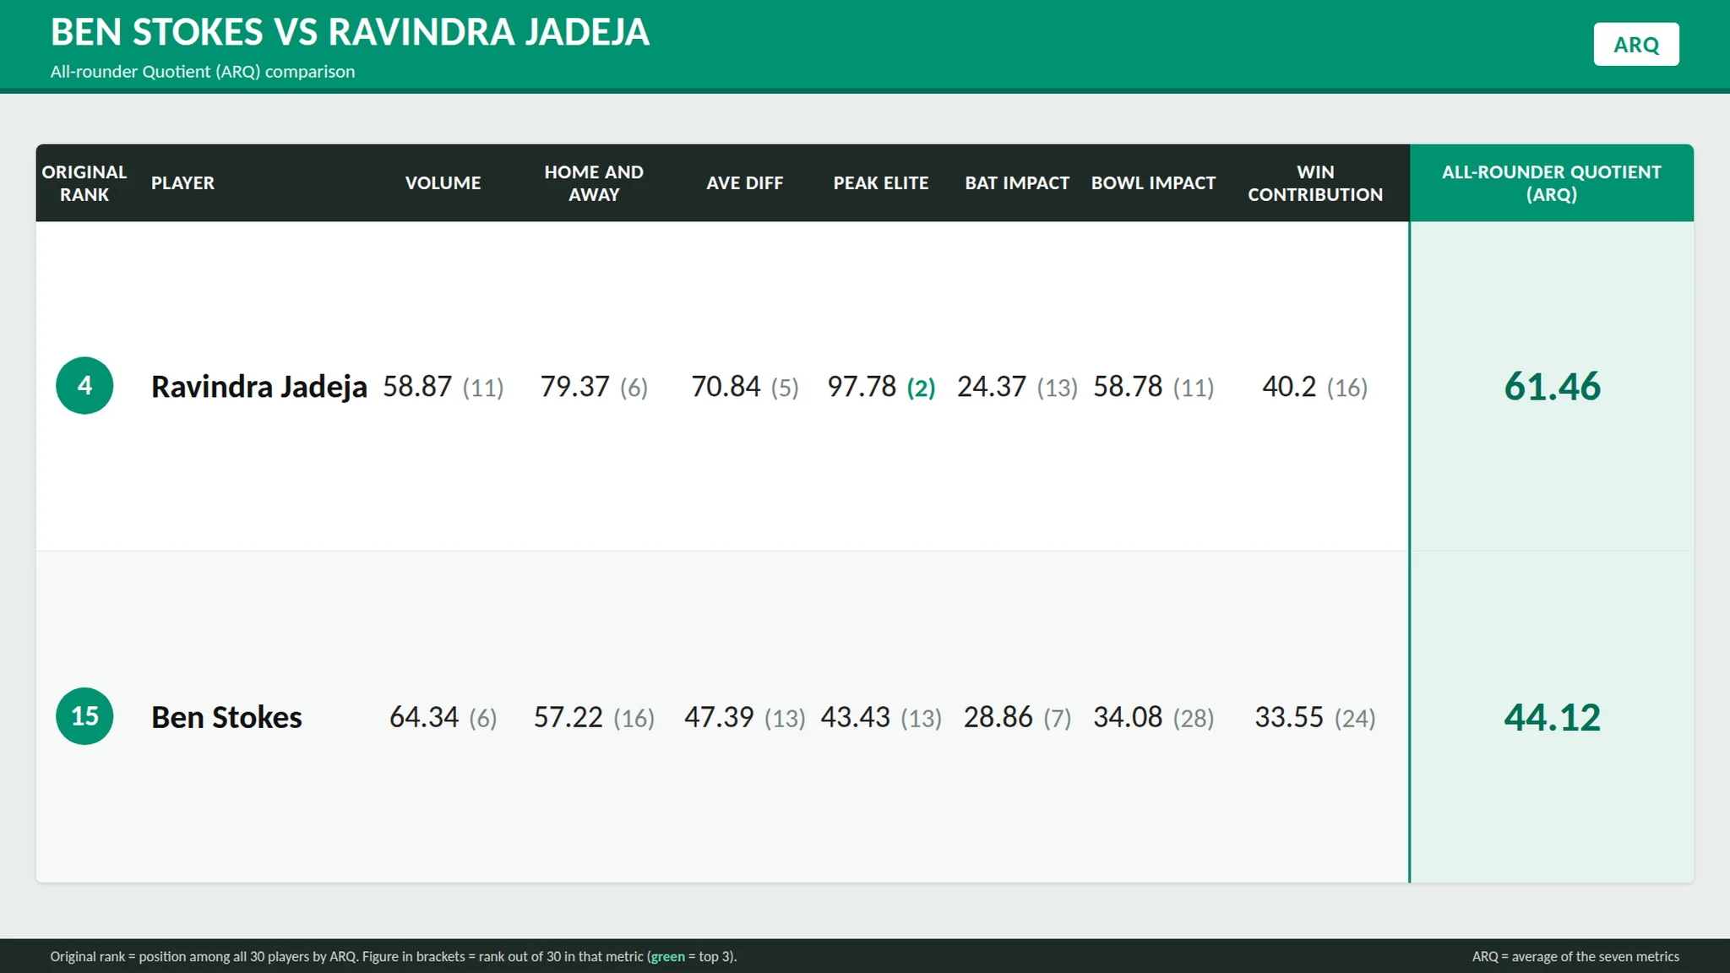Click the title Ben Stokes vs Ravindra Jadeja

tap(350, 32)
